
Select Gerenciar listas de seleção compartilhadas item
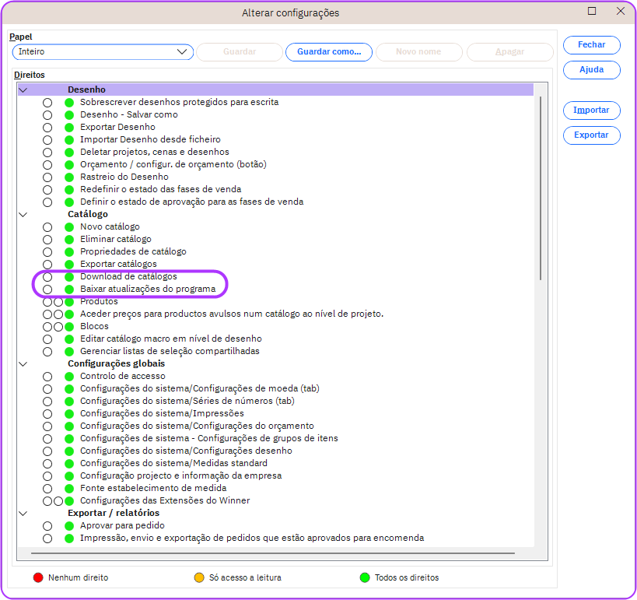coord(170,351)
